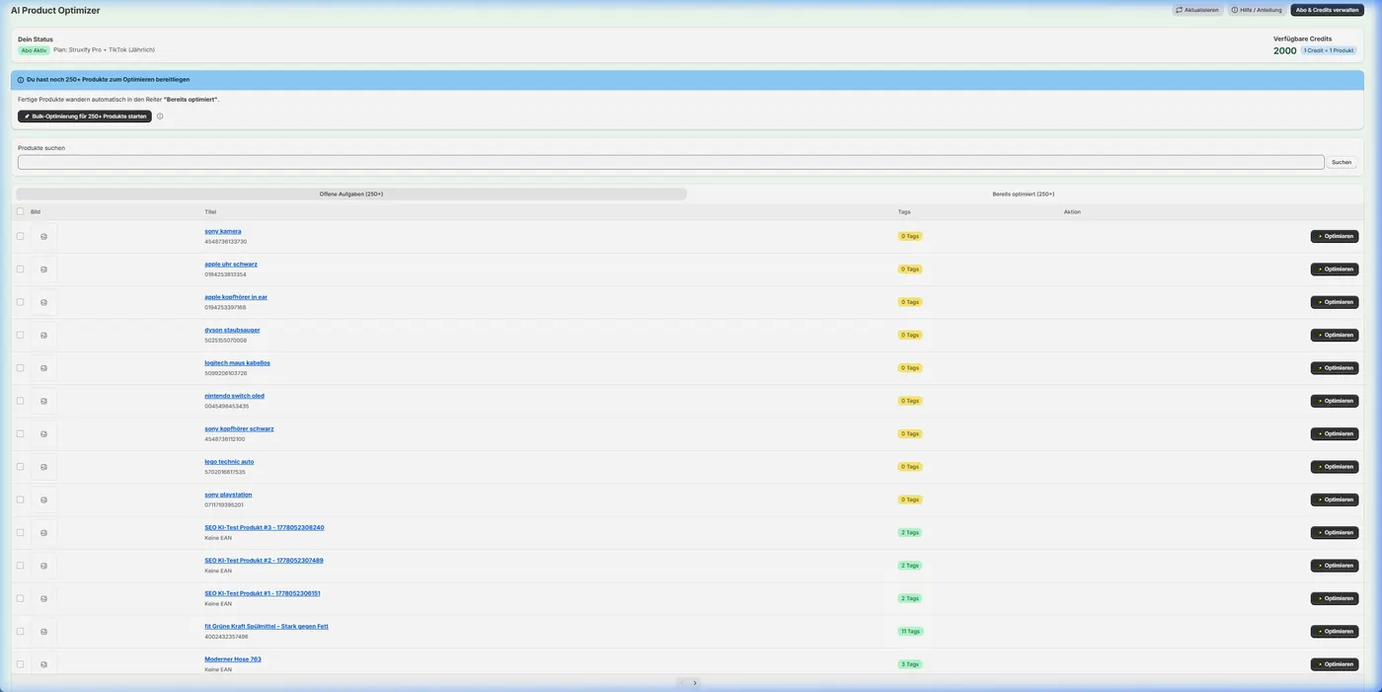Screen dimensions: 1382x692
Task: Click image placeholder for nintendo switch oled
Action: pyautogui.click(x=43, y=401)
